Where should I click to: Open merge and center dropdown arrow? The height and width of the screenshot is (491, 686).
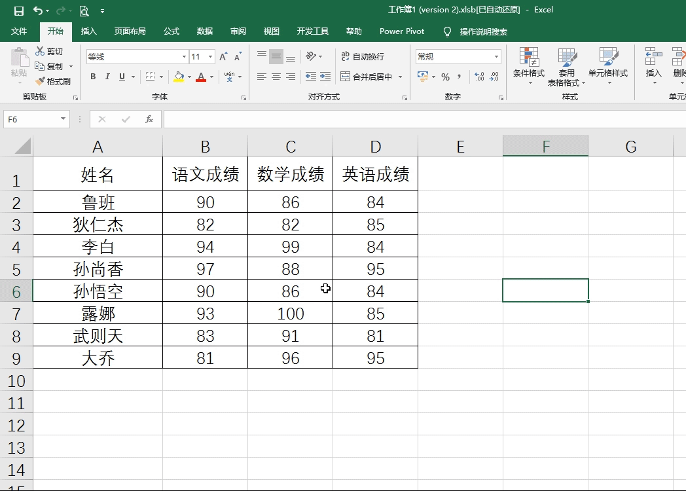[401, 77]
